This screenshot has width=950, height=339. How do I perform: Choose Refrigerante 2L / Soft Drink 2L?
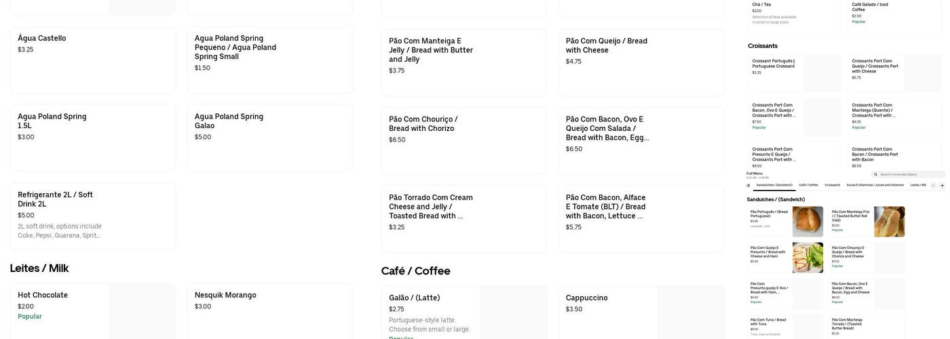click(x=92, y=216)
